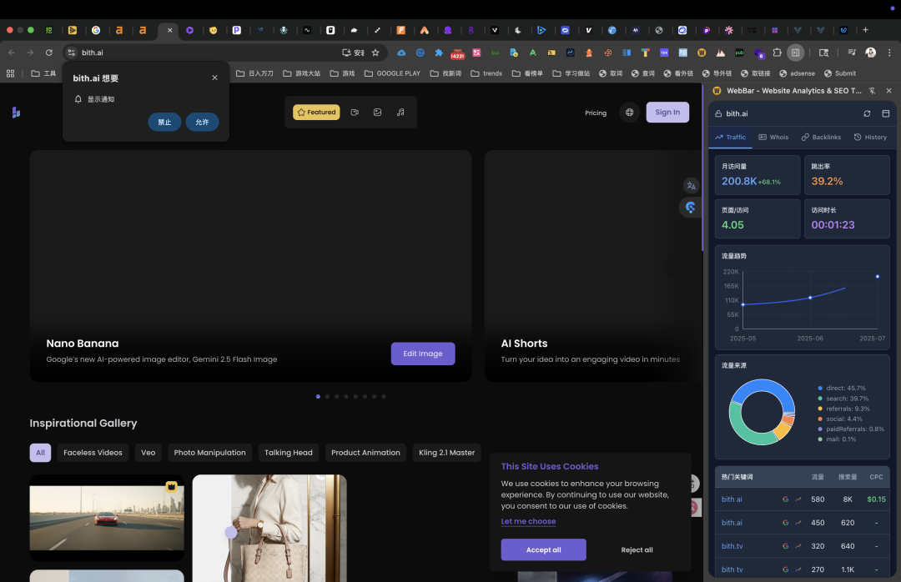Open the image category icon in the top navigation
Viewport: 901px width, 582px height.
[x=378, y=112]
